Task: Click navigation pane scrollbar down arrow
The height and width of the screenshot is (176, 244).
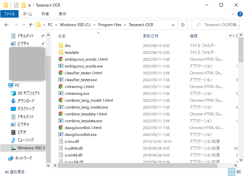Action: point(48,165)
